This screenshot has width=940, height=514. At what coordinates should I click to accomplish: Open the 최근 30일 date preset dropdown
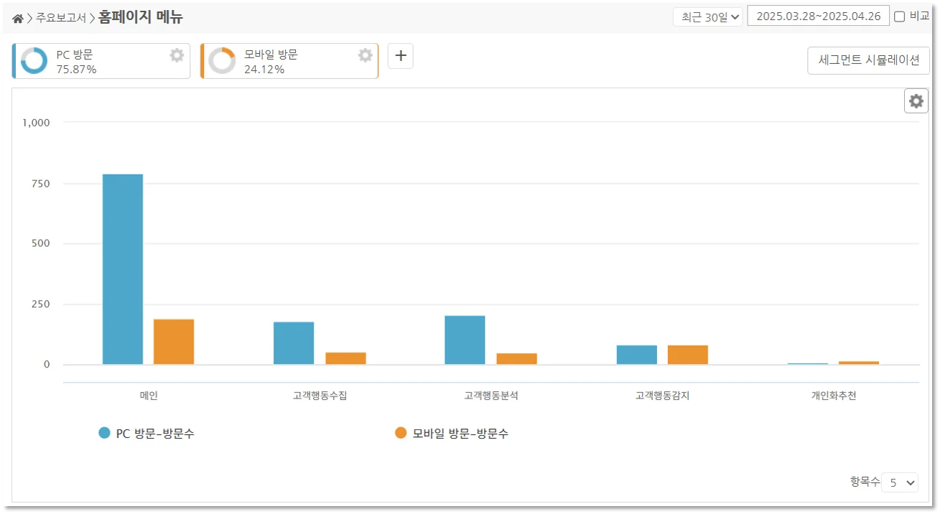707,15
